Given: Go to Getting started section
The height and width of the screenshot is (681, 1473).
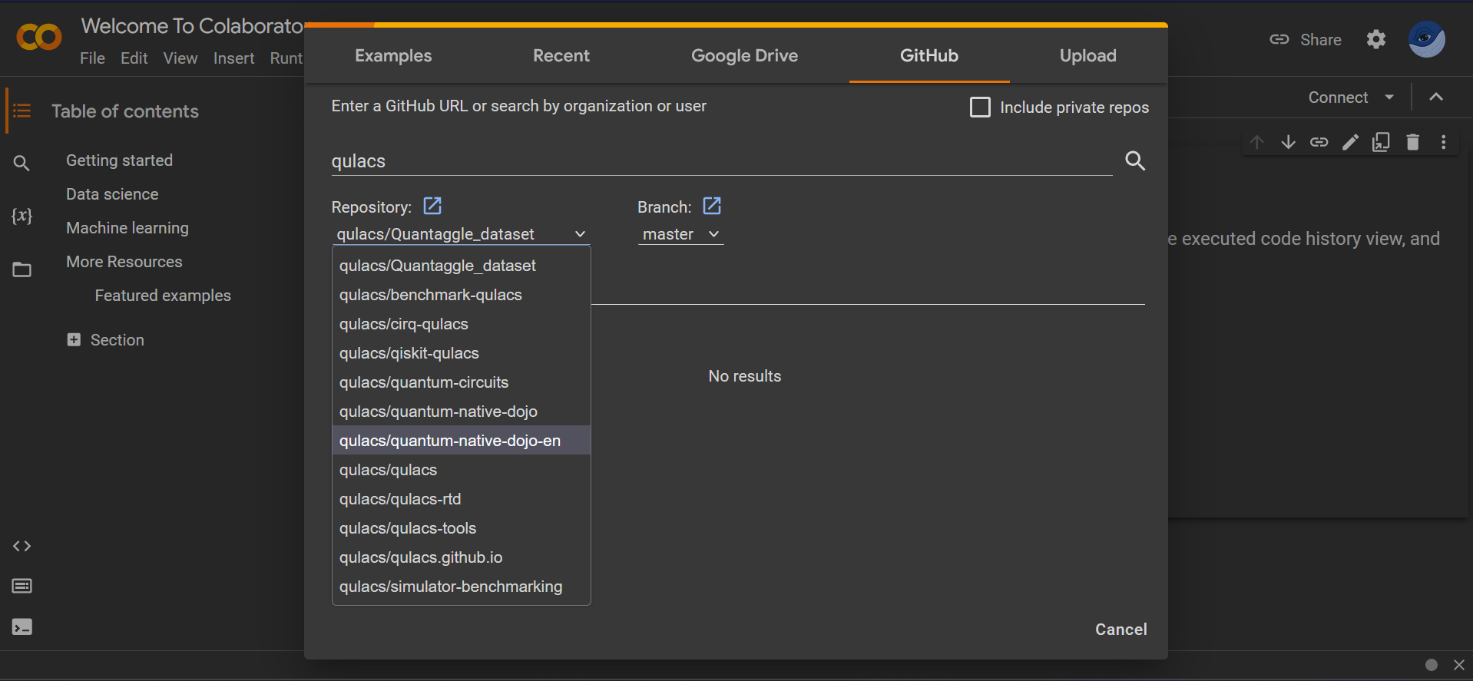Looking at the screenshot, I should point(119,160).
